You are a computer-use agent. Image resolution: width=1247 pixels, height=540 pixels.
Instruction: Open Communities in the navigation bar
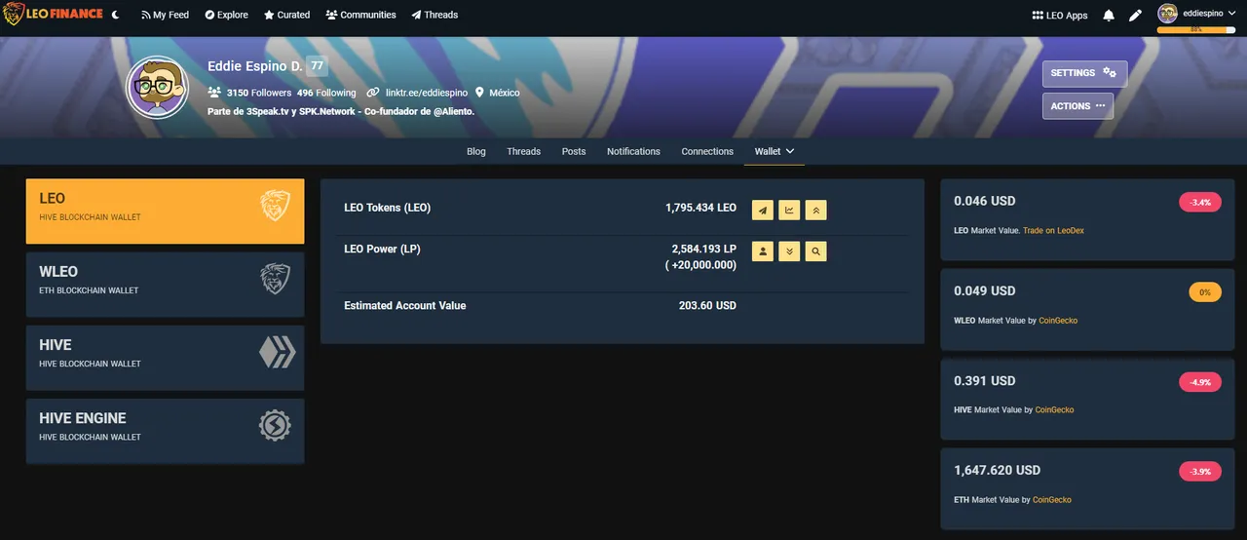pyautogui.click(x=360, y=15)
